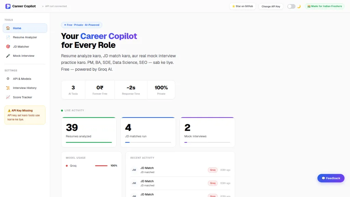
Task: Click the JM avatar of first JD Match
Action: point(134,170)
